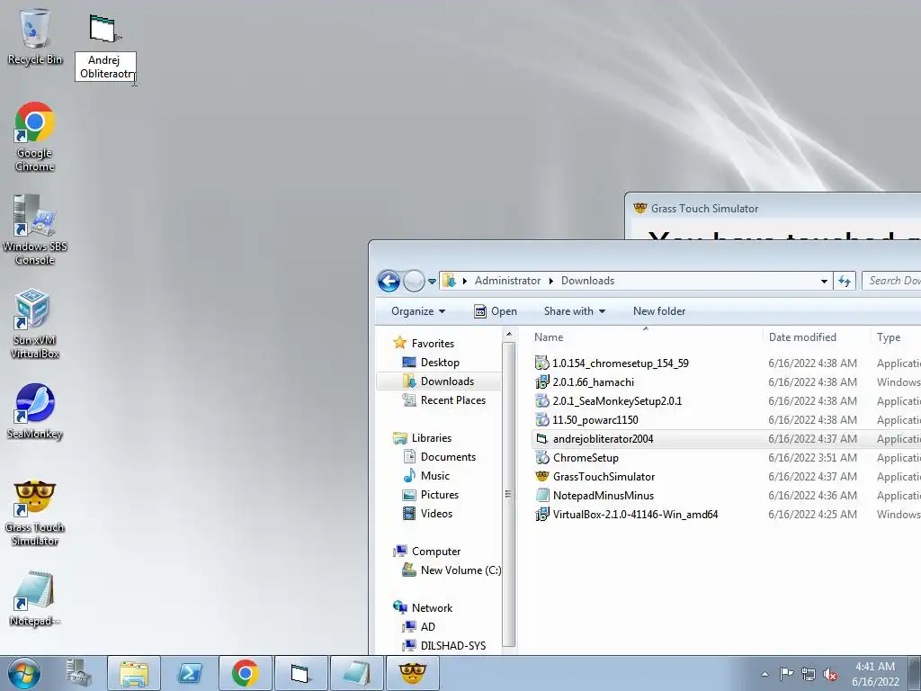921x691 pixels.
Task: Switch to Notepad-- taskbar button
Action: tap(356, 673)
